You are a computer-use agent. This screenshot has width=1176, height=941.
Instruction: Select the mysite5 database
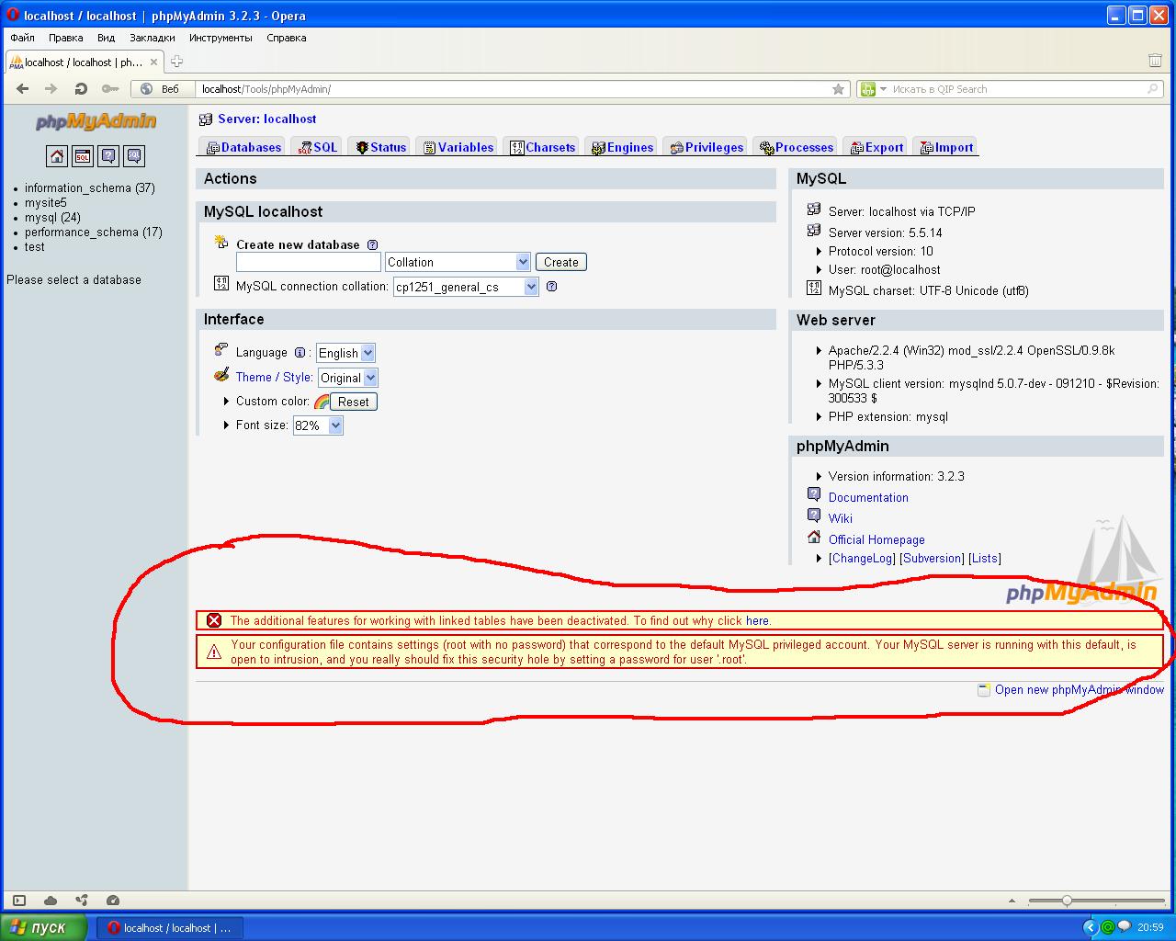(x=46, y=202)
